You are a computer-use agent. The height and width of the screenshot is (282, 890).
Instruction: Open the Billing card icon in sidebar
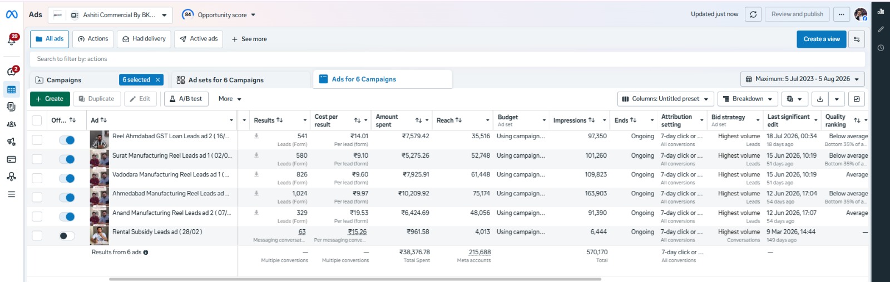[x=12, y=159]
